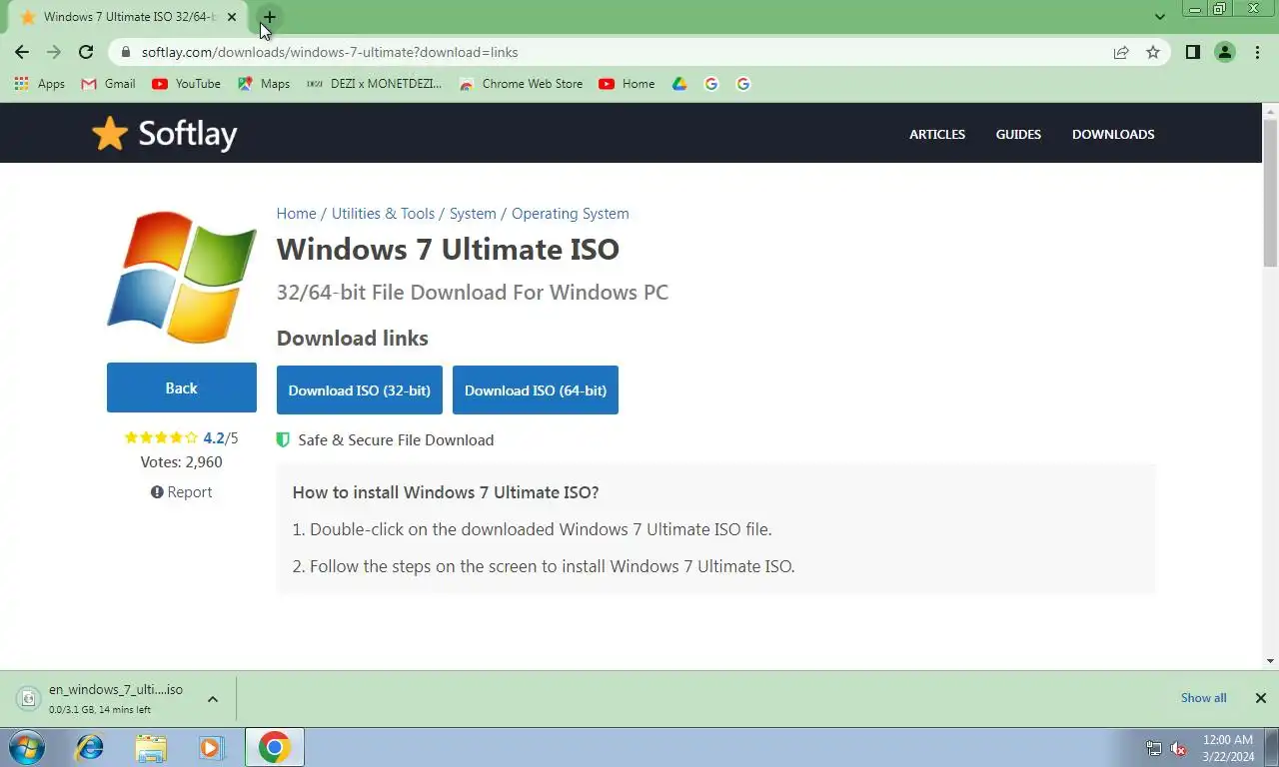Click the Windows 7 logo image
1279x767 pixels.
(x=182, y=277)
